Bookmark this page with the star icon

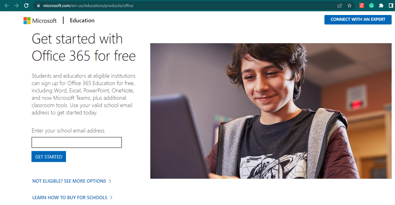click(349, 6)
